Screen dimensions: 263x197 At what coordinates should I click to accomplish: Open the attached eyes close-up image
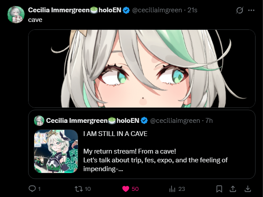[142, 68]
